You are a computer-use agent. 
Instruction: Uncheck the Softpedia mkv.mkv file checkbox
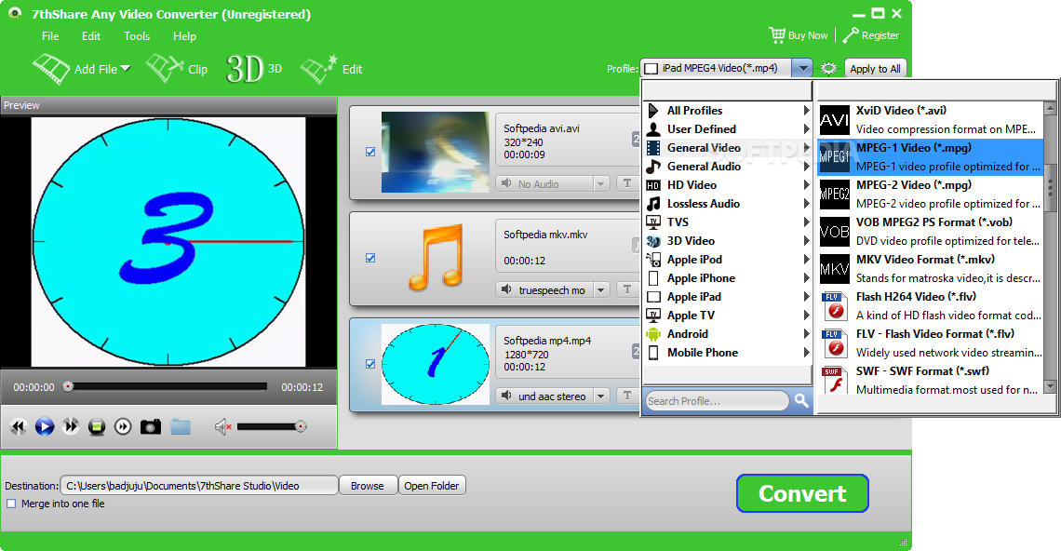pyautogui.click(x=370, y=258)
